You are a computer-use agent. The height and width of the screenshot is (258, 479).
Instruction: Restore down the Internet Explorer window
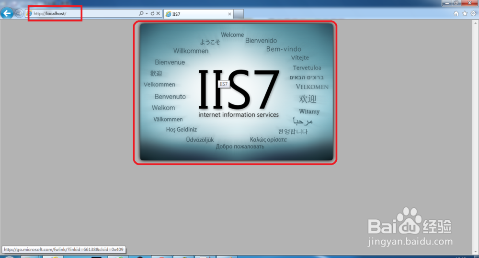click(x=456, y=3)
